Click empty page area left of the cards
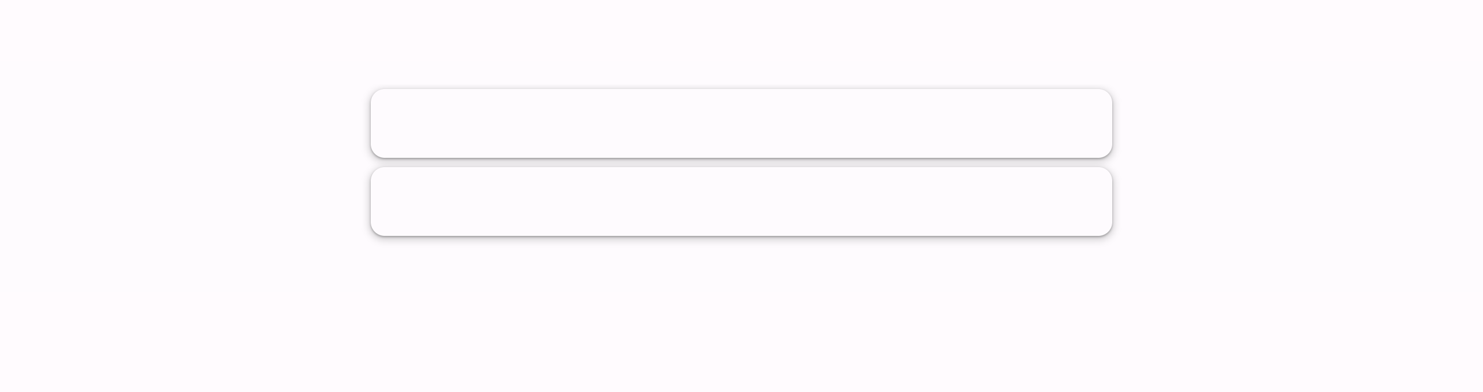The image size is (1483, 392). pyautogui.click(x=185, y=162)
